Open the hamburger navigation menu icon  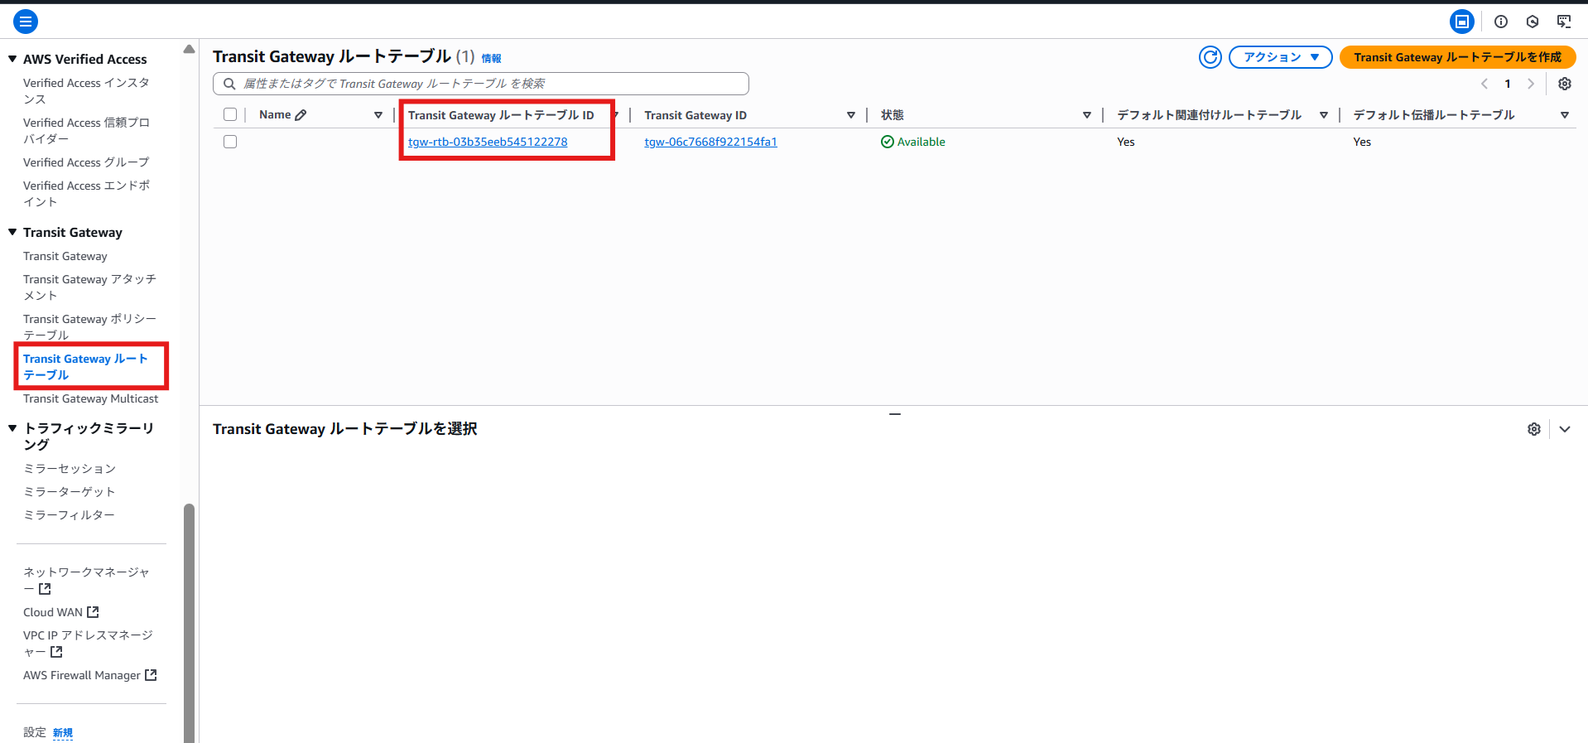pos(26,22)
